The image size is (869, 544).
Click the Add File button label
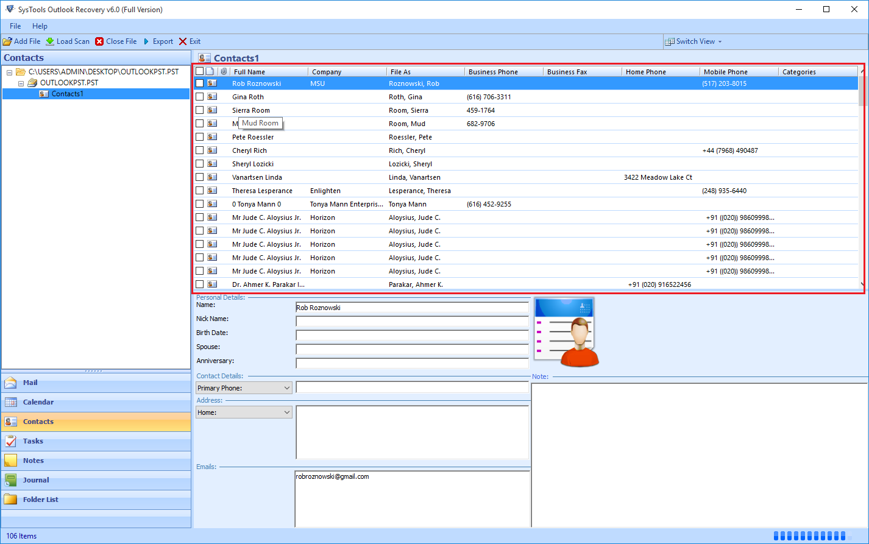click(27, 41)
